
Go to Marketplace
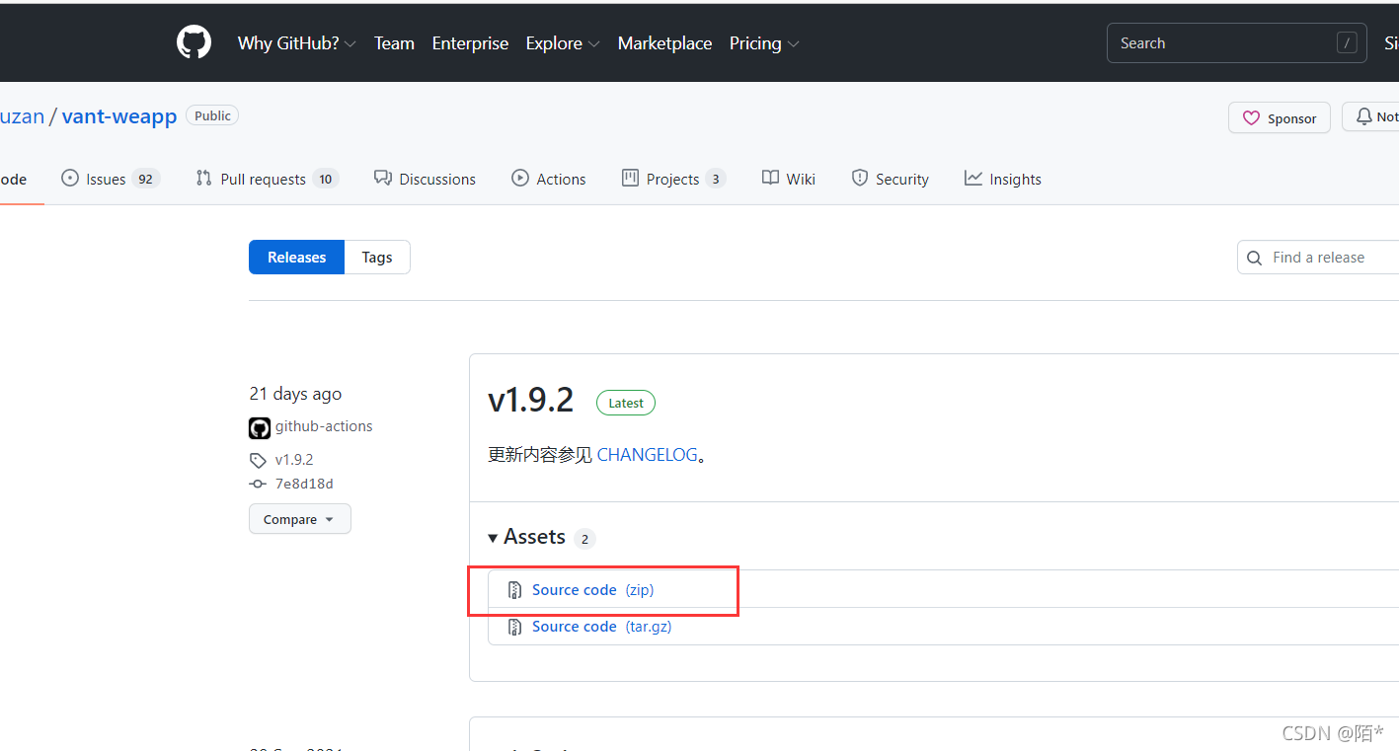tap(664, 43)
